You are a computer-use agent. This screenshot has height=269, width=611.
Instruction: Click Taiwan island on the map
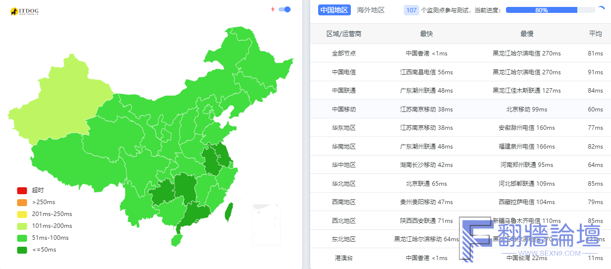229,212
